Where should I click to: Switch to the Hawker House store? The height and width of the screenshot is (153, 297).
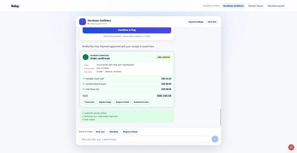pos(255,6)
